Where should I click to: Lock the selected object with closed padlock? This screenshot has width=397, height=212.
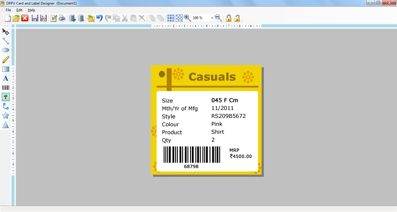pyautogui.click(x=228, y=18)
